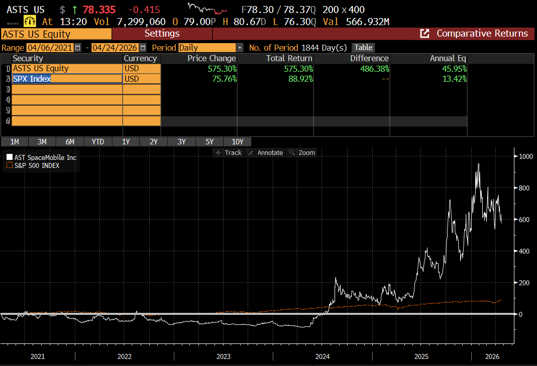Screen dimensions: 537x366
Task: Click USD currency cell for ASTS row
Action: point(142,69)
